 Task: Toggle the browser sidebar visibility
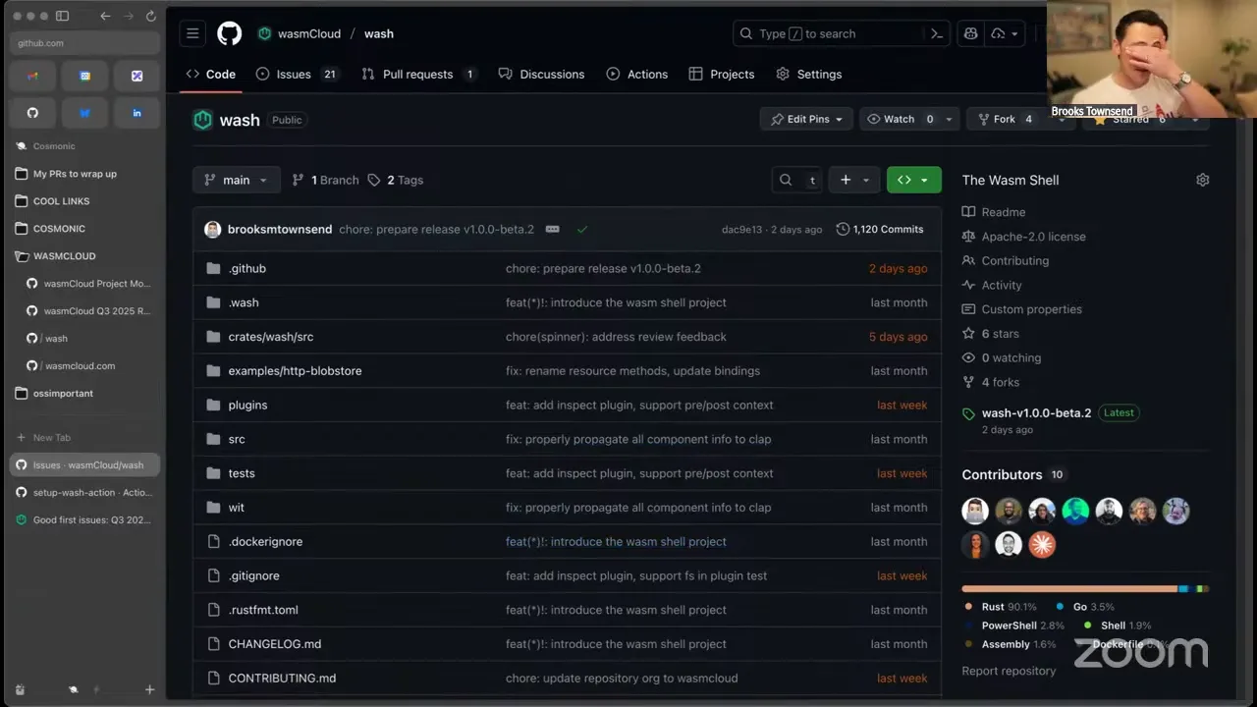pos(62,16)
